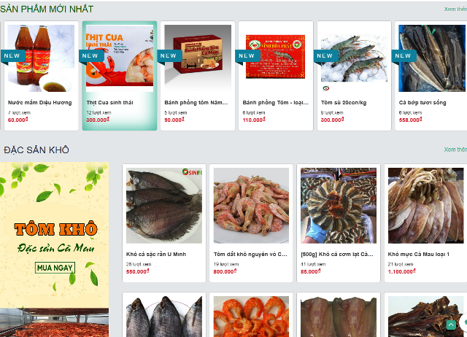Click the NEW badge on Cá bớp tươi sống

tap(404, 56)
